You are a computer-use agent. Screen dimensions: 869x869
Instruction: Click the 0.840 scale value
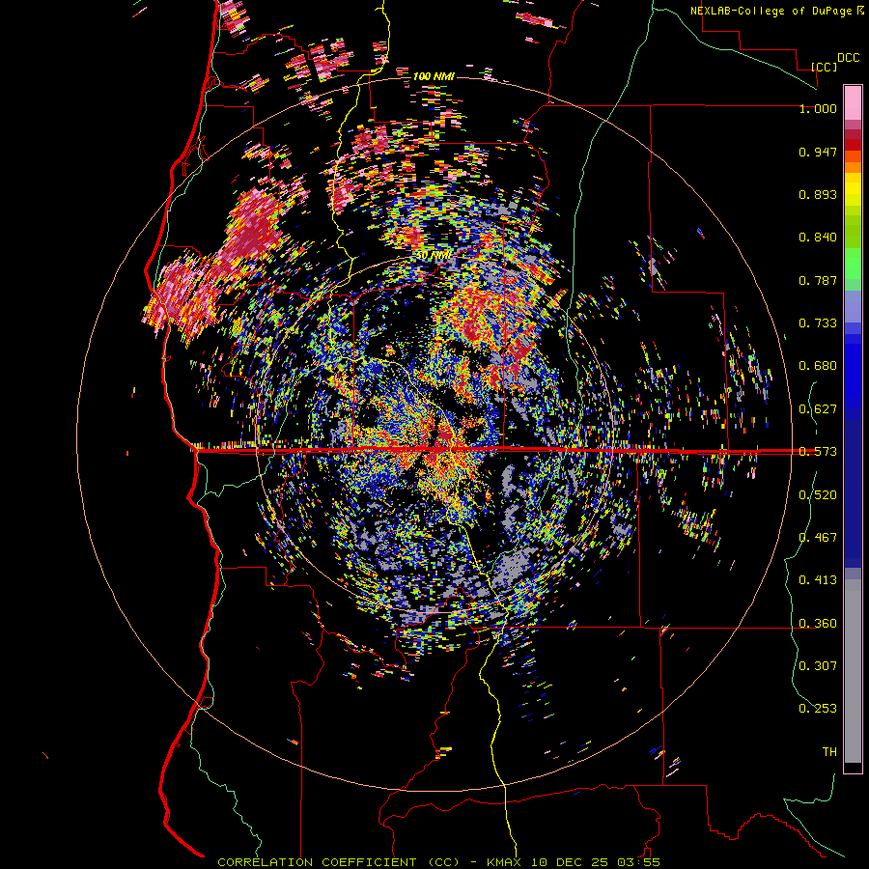818,238
